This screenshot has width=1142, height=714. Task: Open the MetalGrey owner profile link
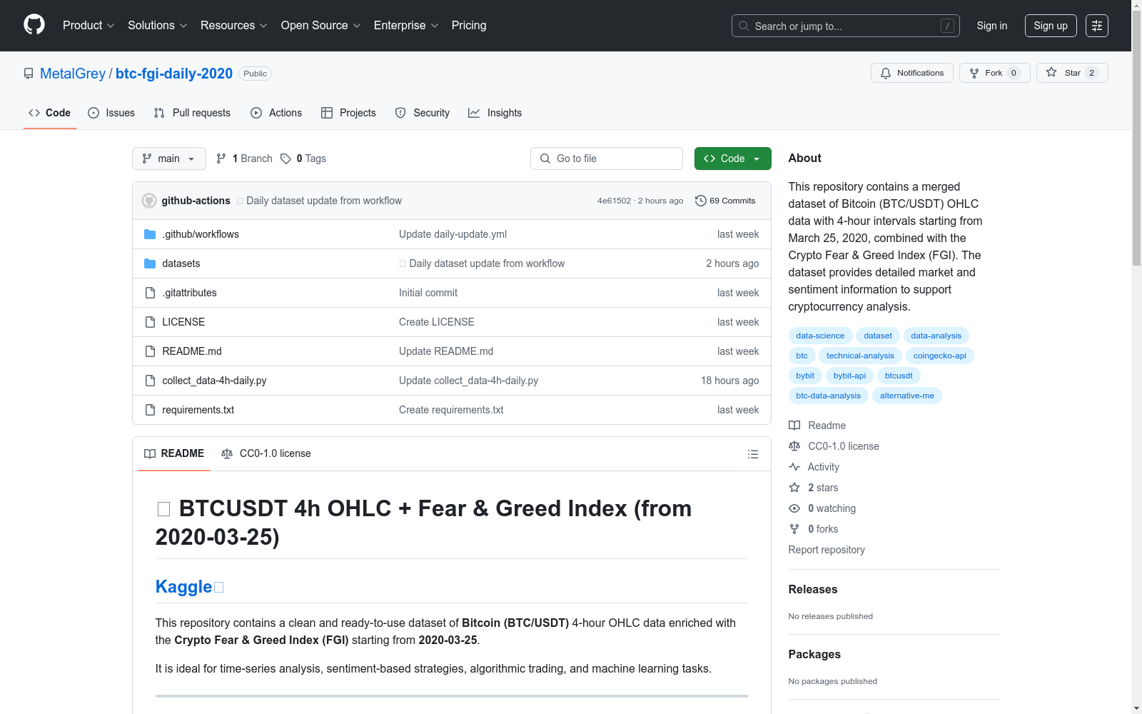[x=73, y=74]
